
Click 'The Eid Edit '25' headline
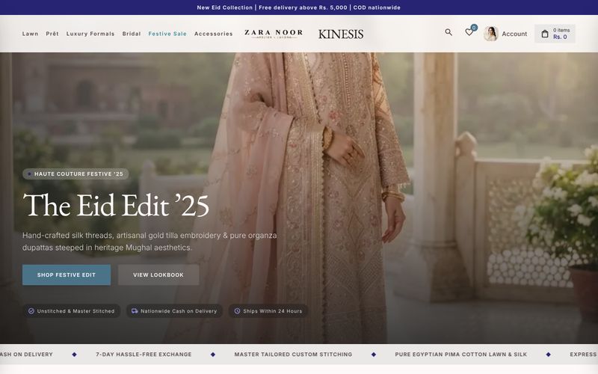click(x=116, y=205)
